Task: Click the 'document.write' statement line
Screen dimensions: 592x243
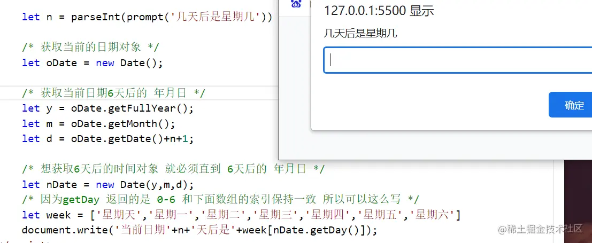Action: click(199, 230)
